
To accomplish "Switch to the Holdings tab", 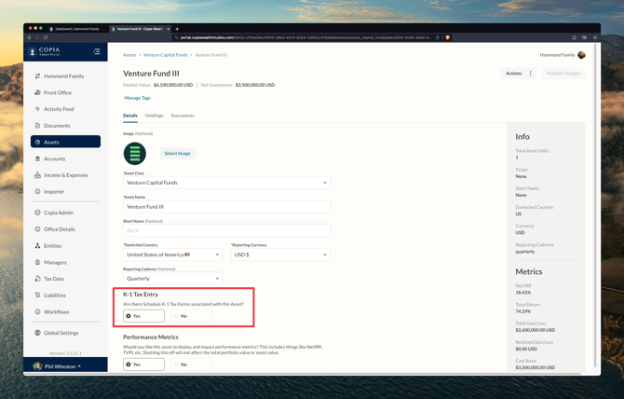I will tap(154, 116).
